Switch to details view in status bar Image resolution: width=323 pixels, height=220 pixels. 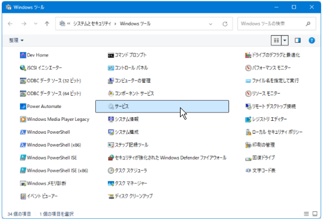[x=306, y=214]
